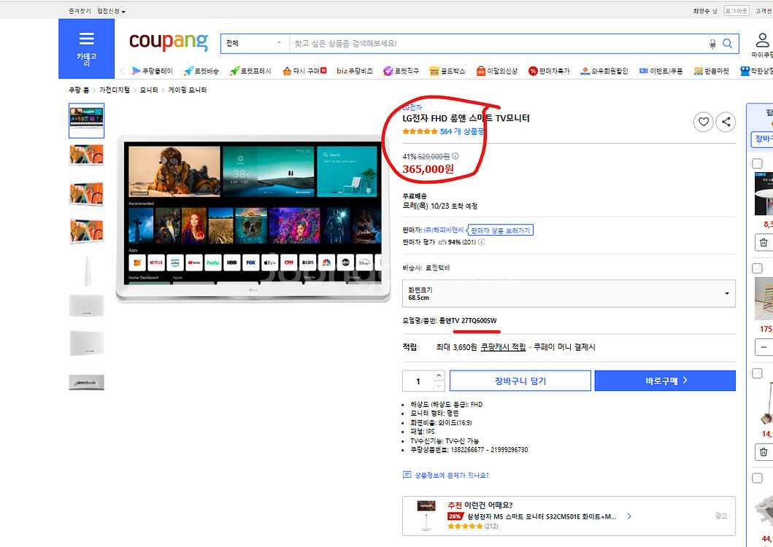Open the 골드박스 menu item

pyautogui.click(x=447, y=71)
